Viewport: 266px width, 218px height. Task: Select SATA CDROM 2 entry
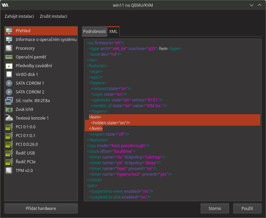(x=41, y=92)
